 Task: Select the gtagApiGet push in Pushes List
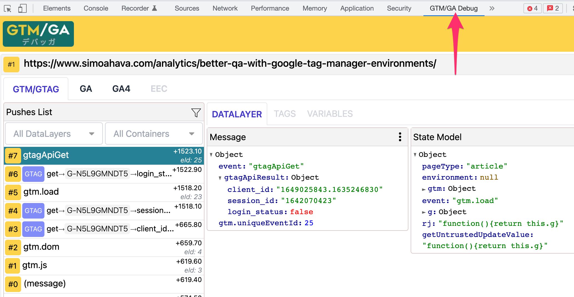pos(83,155)
